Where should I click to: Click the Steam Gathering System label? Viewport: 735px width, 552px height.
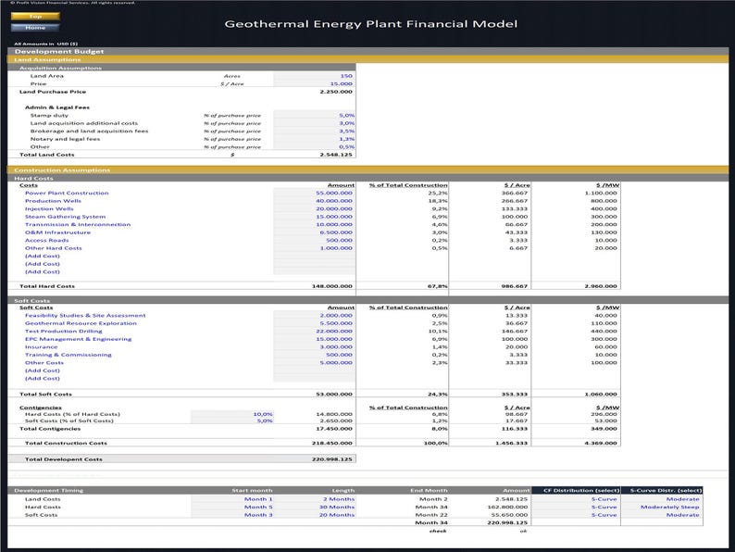tap(65, 217)
